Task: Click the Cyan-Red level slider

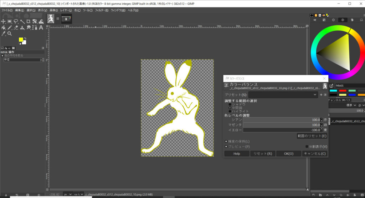Action: click(x=282, y=120)
